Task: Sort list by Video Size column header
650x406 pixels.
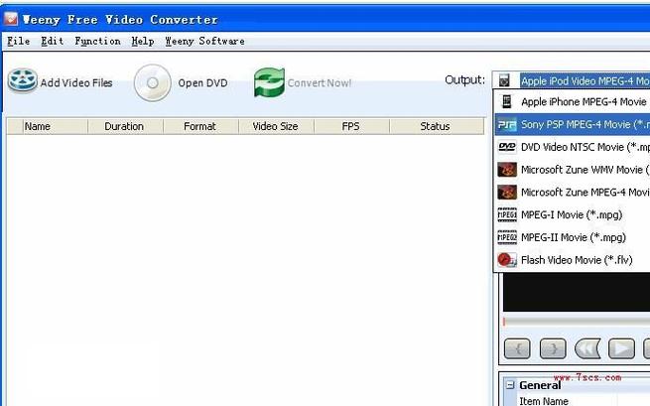Action: point(276,126)
